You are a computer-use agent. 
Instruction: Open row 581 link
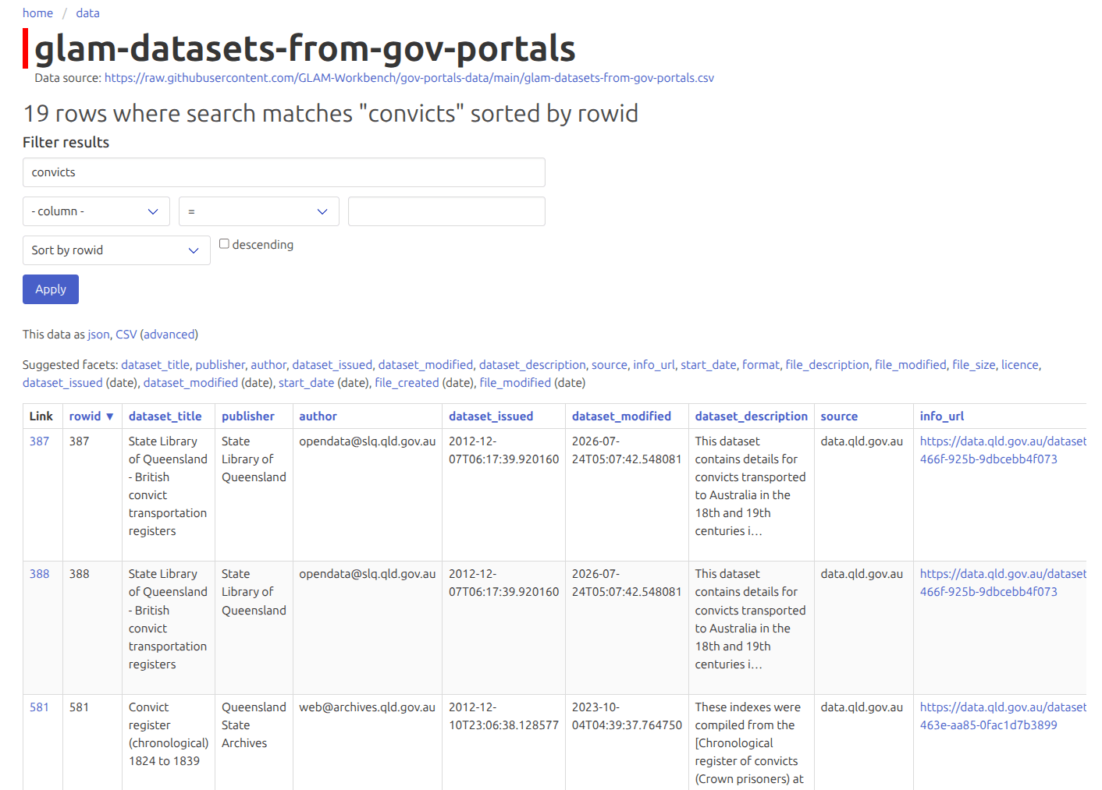(39, 707)
